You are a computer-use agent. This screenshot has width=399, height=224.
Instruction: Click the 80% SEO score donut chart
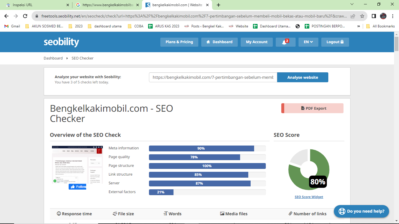pos(309,169)
